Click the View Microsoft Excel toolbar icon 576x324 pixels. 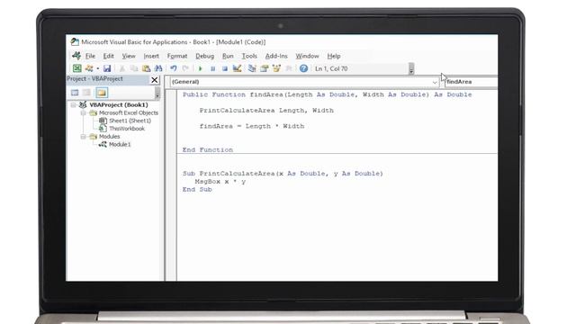click(x=76, y=68)
